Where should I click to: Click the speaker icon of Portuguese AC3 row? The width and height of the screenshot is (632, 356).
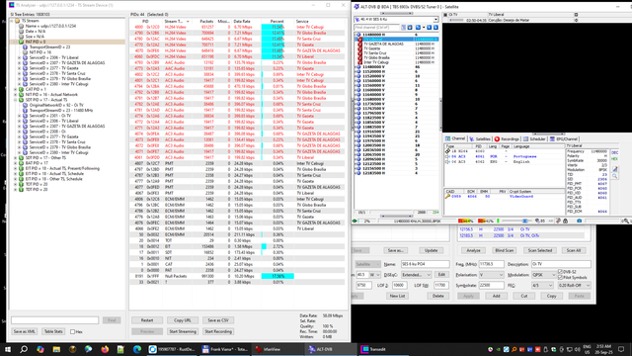pos(447,156)
